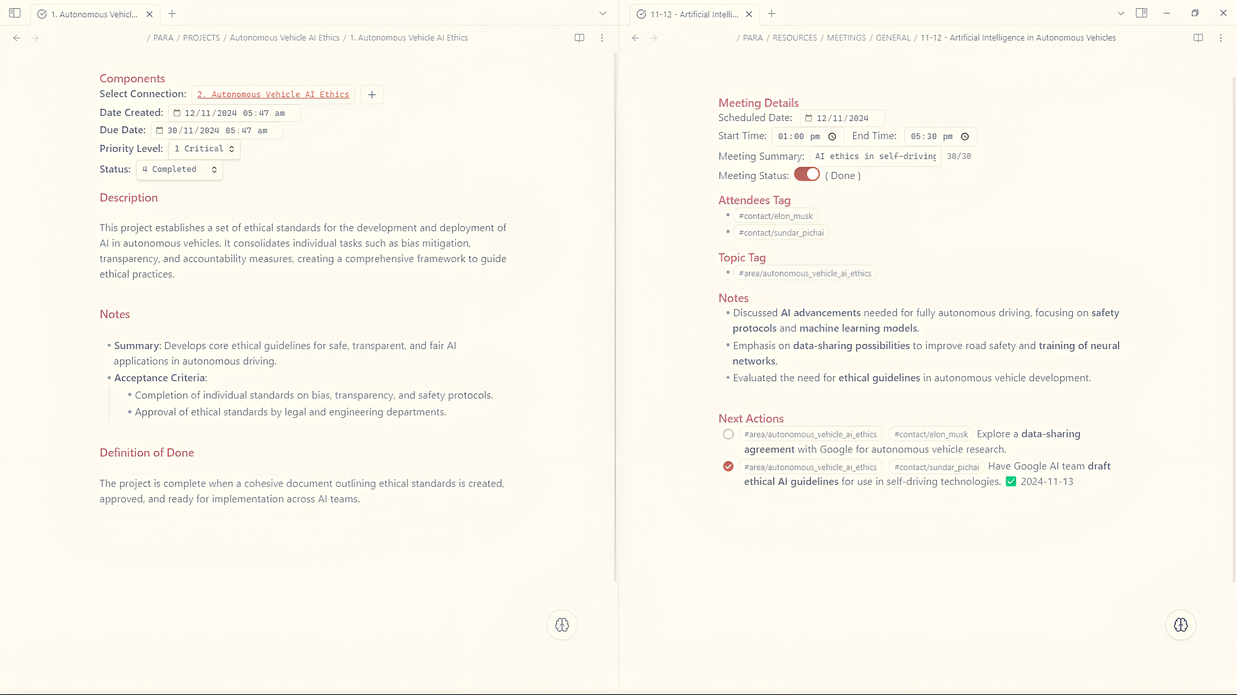1237x695 pixels.
Task: Click GENERAL in right pane breadcrumb
Action: click(893, 37)
